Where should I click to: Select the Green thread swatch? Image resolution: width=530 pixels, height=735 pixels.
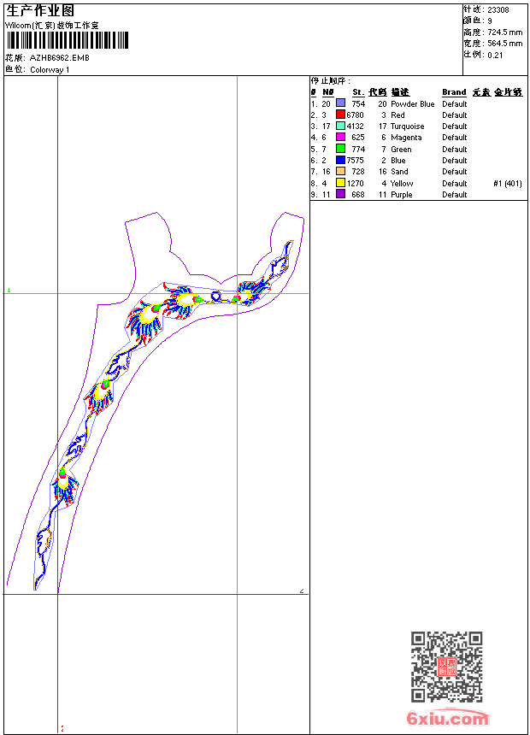tap(340, 149)
